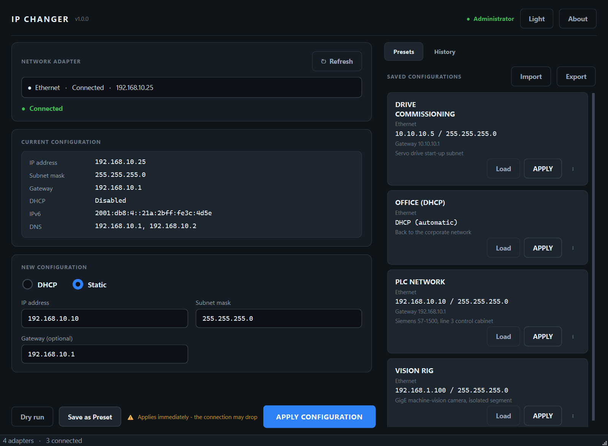Open more options for Vision Rig preset
Image resolution: width=608 pixels, height=446 pixels.
[573, 416]
